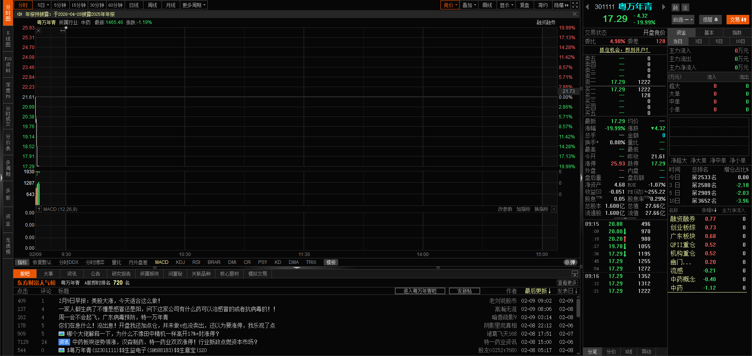Open post 周一会不会起飞，广东病毒预防

(113, 317)
